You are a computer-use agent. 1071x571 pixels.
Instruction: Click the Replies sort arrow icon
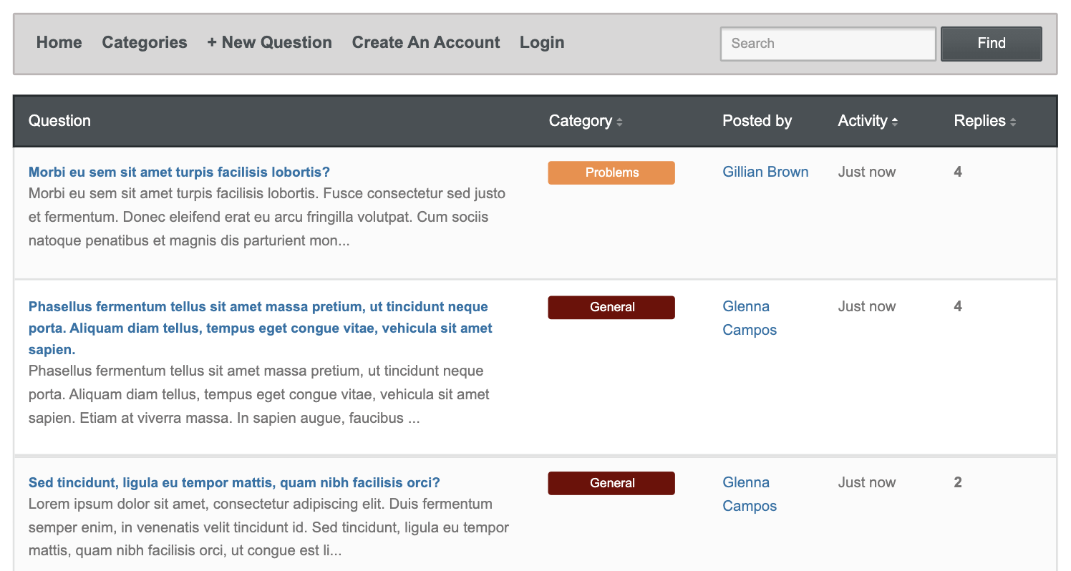pos(1012,122)
